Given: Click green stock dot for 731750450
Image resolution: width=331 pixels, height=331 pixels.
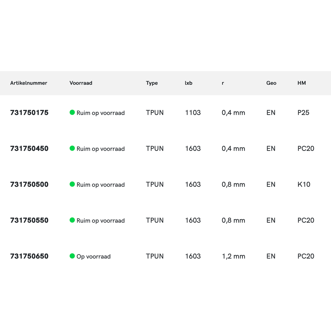Looking at the screenshot, I should (72, 148).
